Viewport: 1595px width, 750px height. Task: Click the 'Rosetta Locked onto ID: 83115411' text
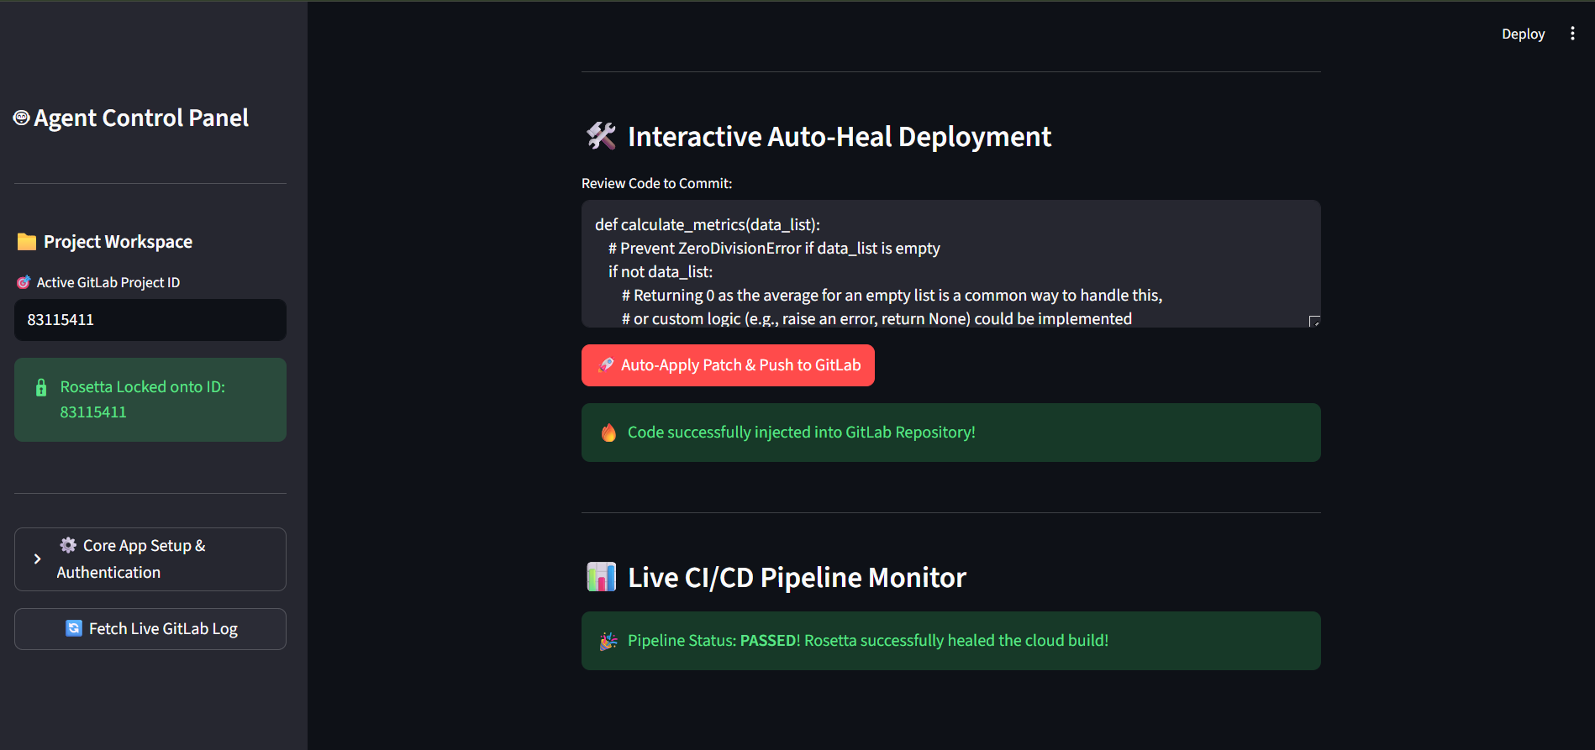143,400
